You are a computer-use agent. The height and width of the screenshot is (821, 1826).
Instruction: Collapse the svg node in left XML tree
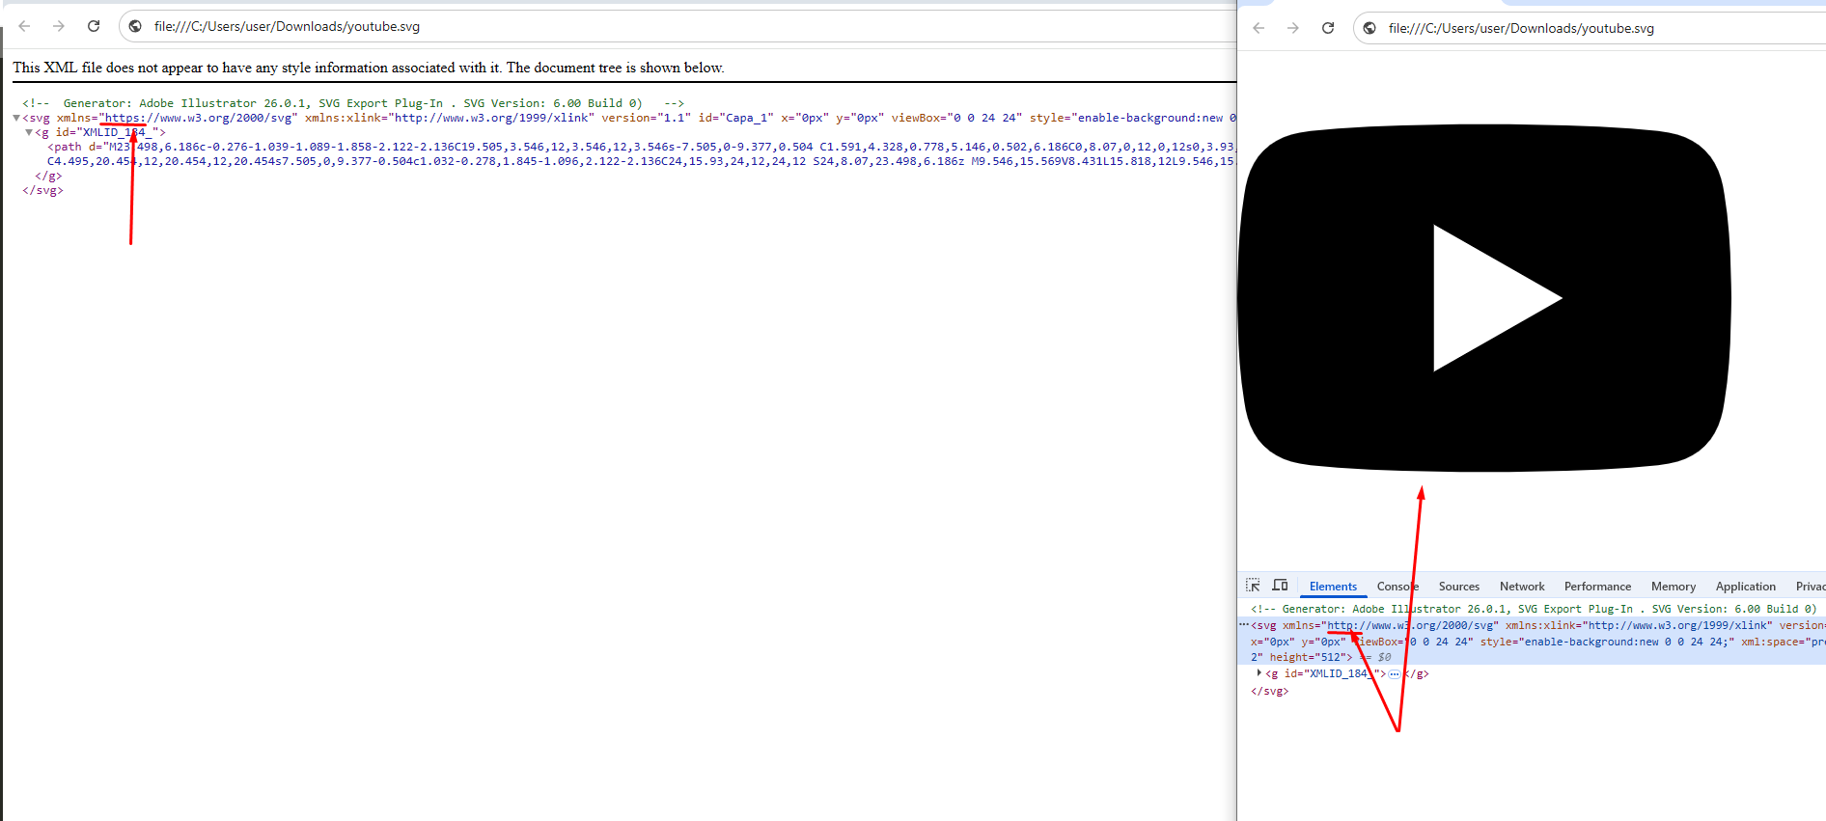tap(16, 118)
